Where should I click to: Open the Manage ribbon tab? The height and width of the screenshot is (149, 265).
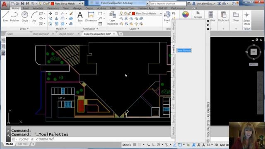[77, 8]
